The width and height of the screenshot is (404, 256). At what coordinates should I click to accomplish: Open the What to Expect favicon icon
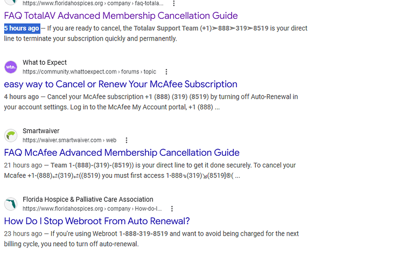click(x=11, y=67)
